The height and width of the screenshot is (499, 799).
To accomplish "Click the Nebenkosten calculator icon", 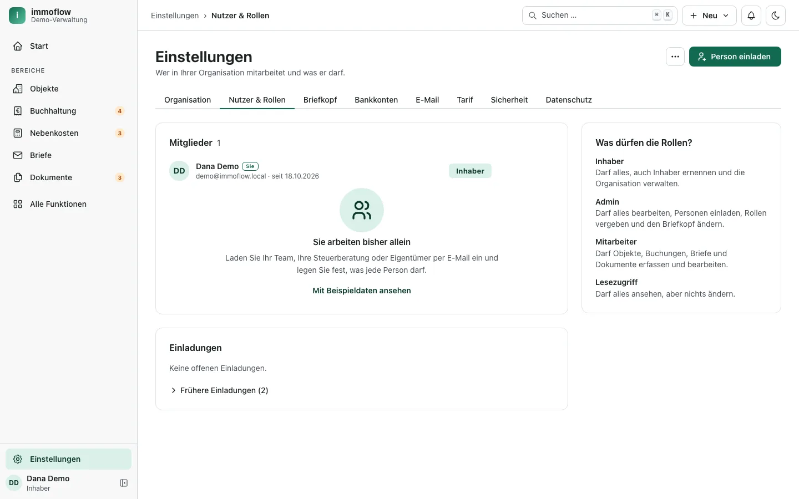I will (x=18, y=133).
